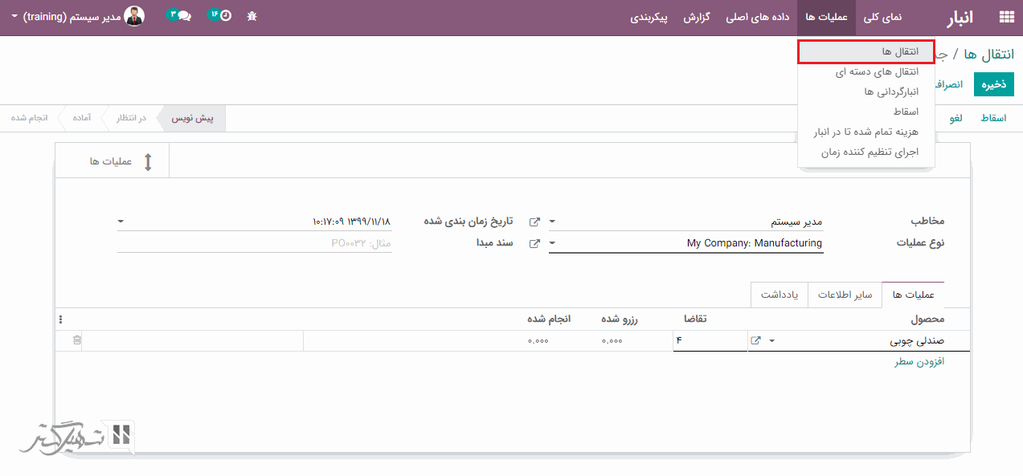
Task: Select انتقال های دسته ای menu entry
Action: 865,72
